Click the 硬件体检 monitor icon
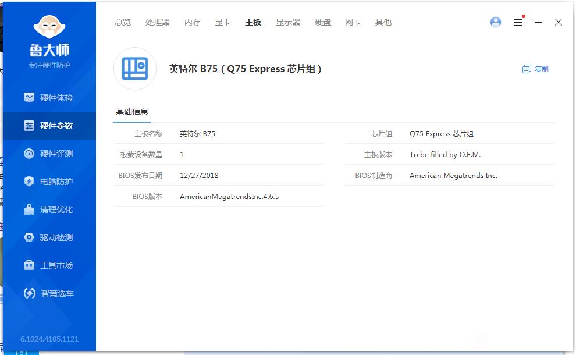This screenshot has width=576, height=355. [29, 97]
